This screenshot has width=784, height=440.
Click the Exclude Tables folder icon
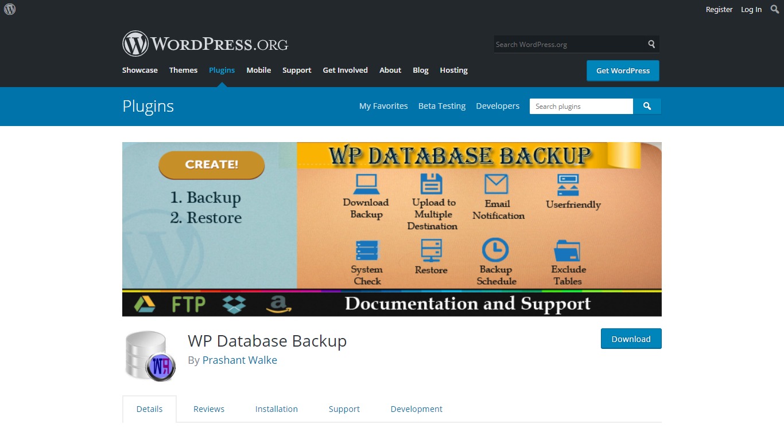click(x=568, y=251)
